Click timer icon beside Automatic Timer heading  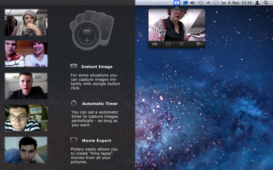[74, 103]
